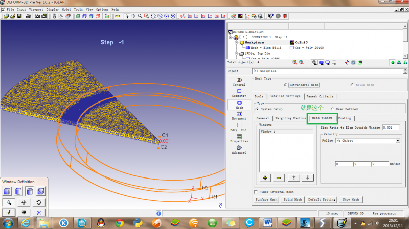Open the Properties section icon
Image resolution: width=409 pixels, height=229 pixels.
239,137
